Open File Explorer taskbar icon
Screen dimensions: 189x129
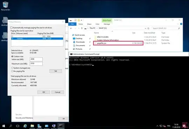pyautogui.click(x=32, y=126)
